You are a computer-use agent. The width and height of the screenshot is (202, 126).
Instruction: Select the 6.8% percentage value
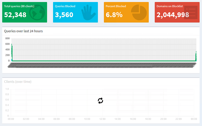click(114, 15)
